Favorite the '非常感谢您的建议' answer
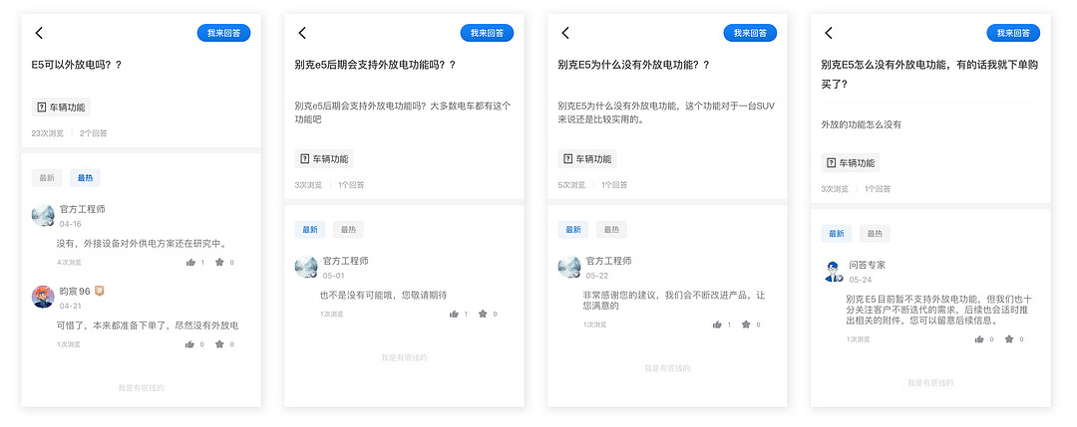Screen dimensions: 1077x427 tap(746, 324)
